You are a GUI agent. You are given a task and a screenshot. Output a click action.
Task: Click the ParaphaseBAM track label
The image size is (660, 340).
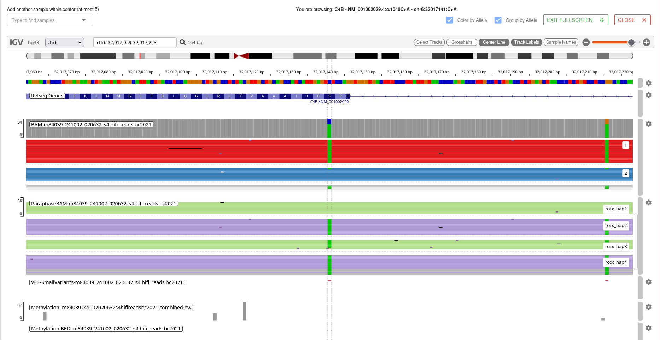(x=104, y=204)
